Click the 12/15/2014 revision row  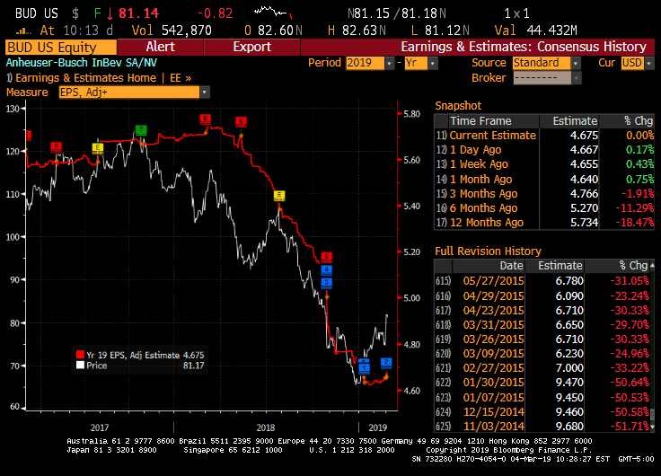point(542,411)
